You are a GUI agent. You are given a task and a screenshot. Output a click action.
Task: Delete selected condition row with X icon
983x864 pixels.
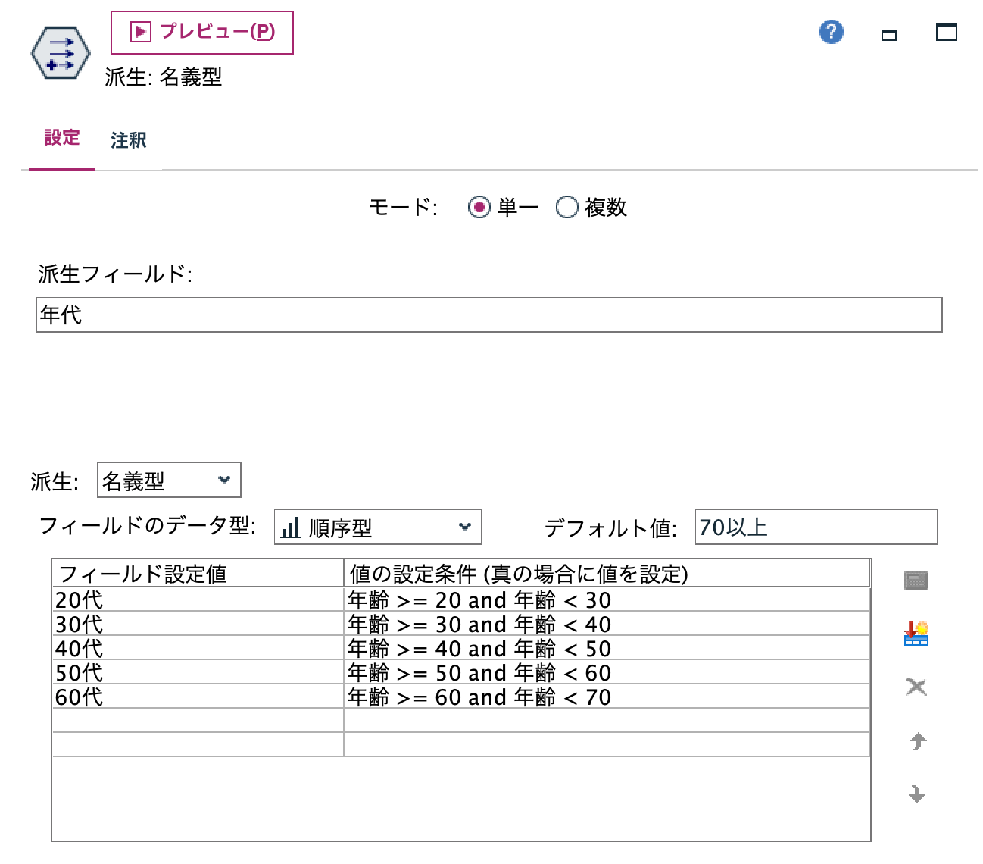(916, 686)
